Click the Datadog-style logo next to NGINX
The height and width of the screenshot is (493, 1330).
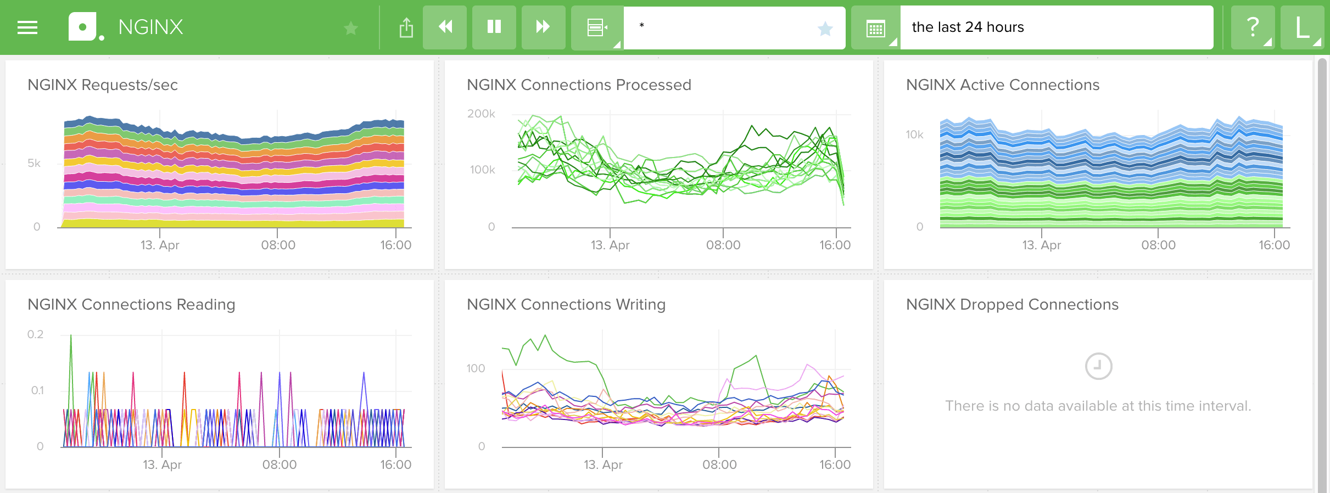[x=86, y=27]
